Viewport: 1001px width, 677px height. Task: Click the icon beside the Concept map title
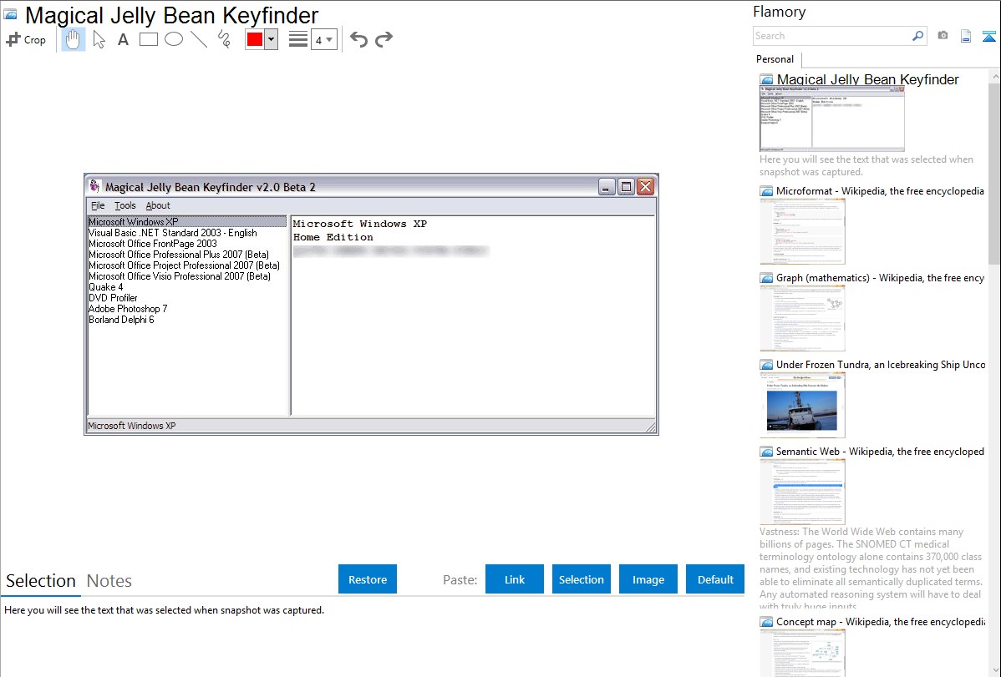pyautogui.click(x=766, y=622)
